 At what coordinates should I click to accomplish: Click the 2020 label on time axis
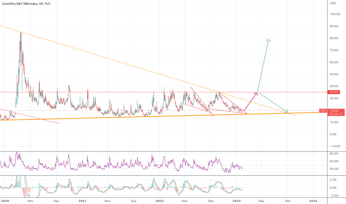coord(5,201)
